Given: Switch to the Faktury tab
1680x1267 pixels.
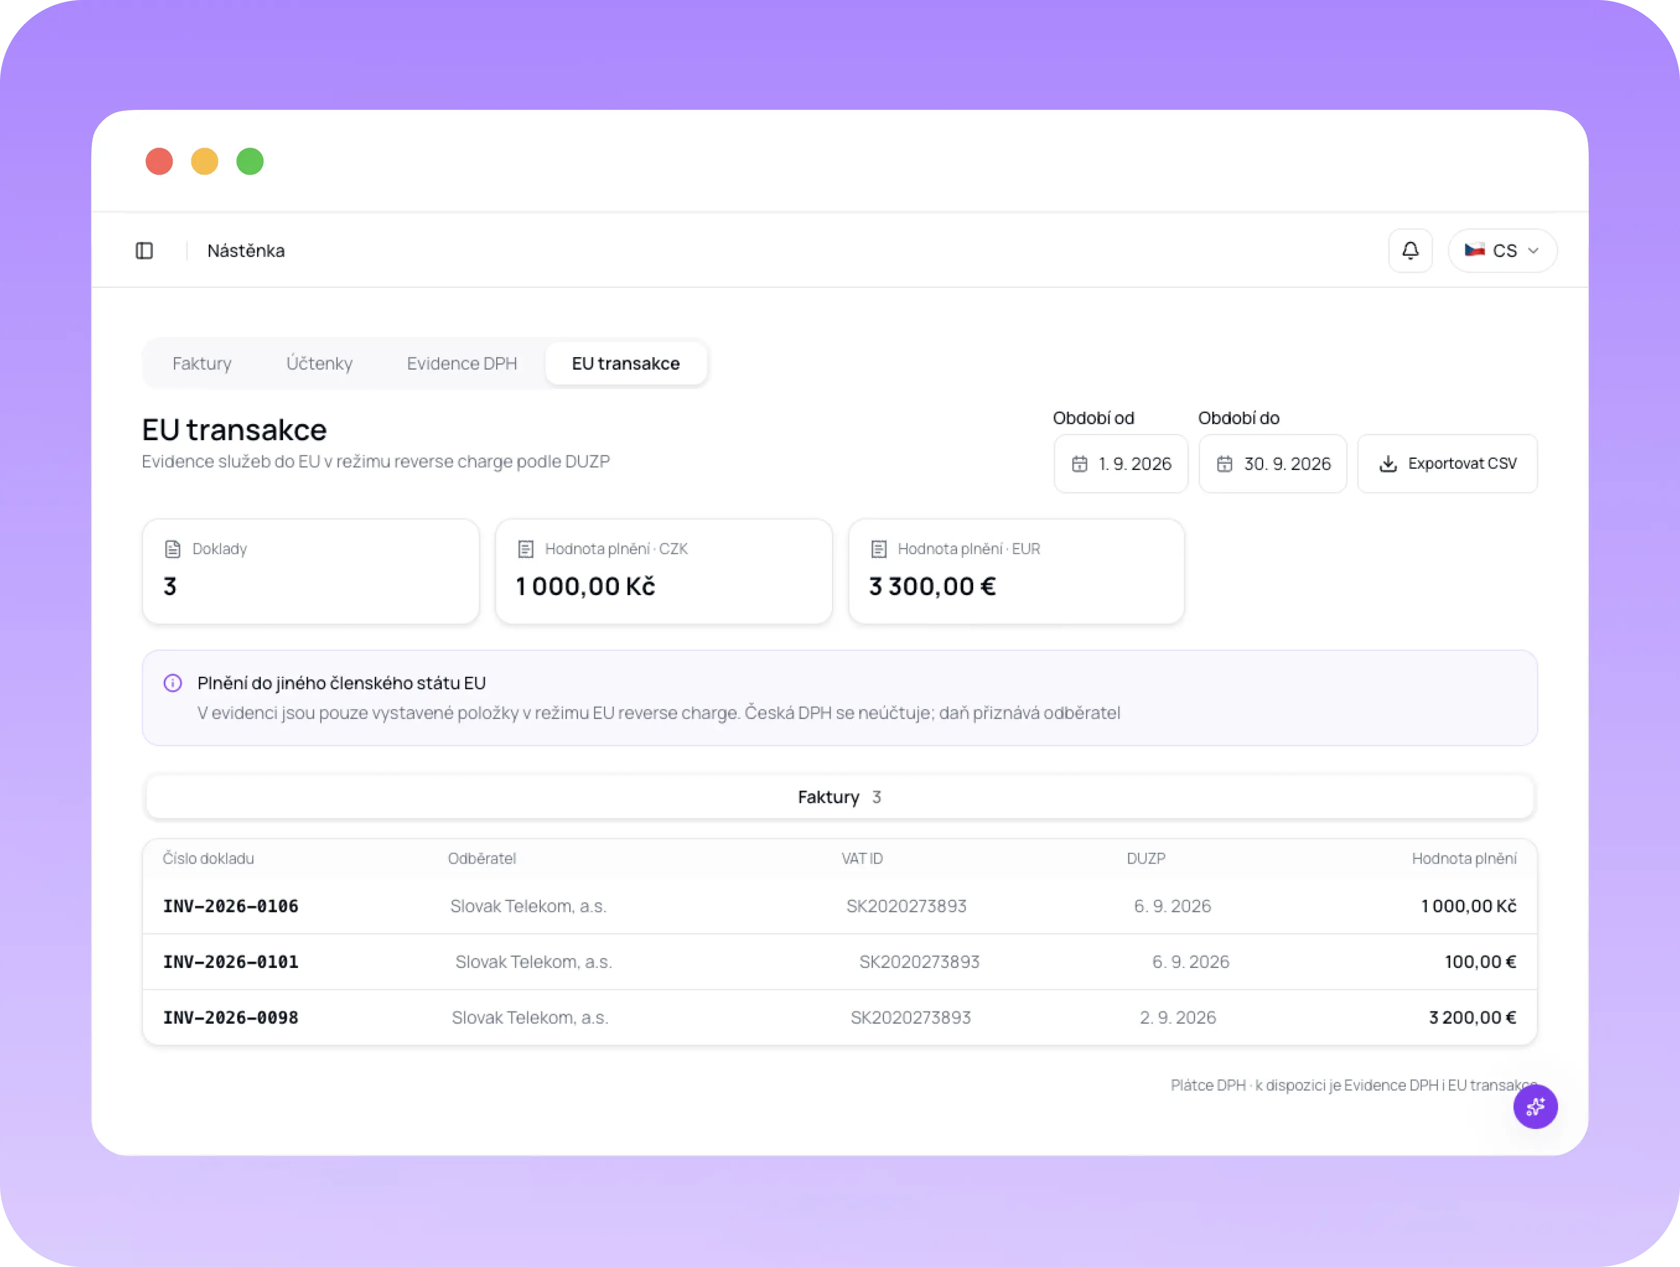Looking at the screenshot, I should point(202,363).
